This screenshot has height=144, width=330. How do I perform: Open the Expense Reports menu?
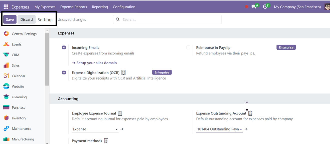point(74,7)
